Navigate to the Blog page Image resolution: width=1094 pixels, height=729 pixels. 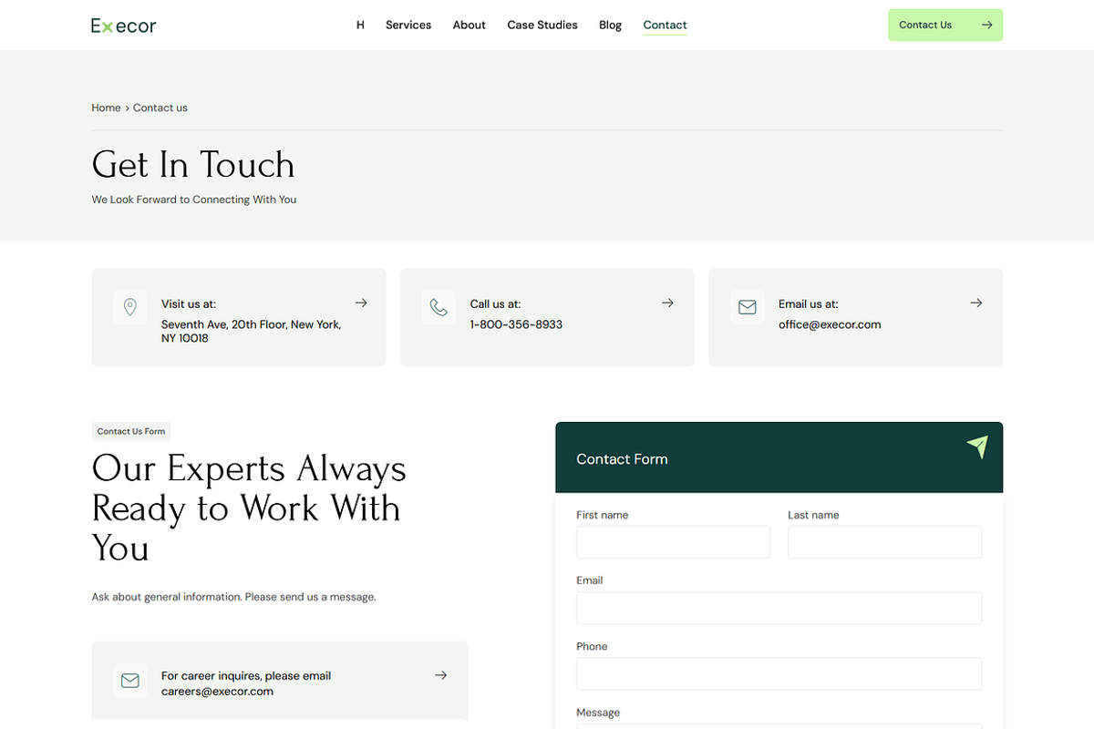point(610,26)
